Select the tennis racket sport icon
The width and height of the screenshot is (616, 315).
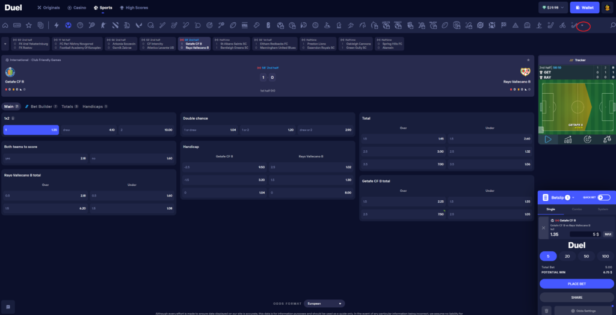coord(91,25)
